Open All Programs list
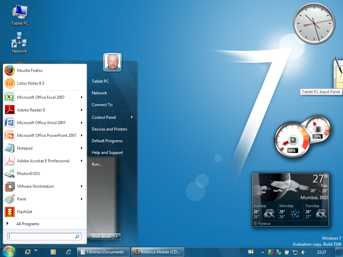Screen dimensions: 343x257 tap(28, 224)
